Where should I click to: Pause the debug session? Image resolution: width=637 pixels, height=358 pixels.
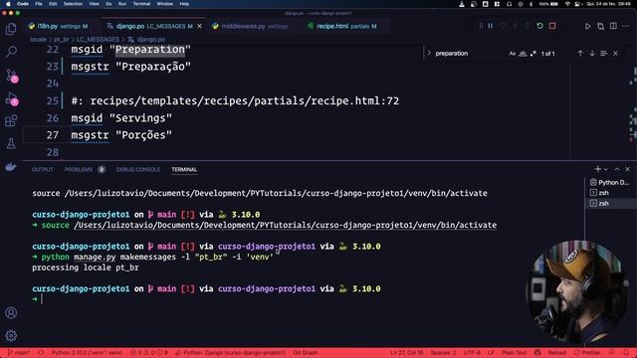pyautogui.click(x=491, y=26)
